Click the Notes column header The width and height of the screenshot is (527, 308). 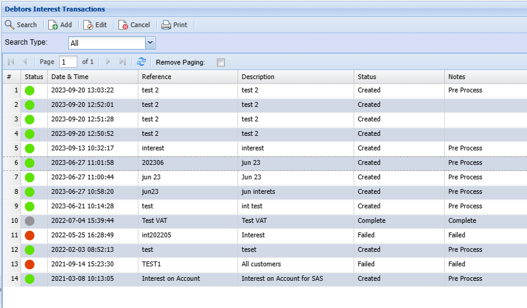click(x=483, y=77)
